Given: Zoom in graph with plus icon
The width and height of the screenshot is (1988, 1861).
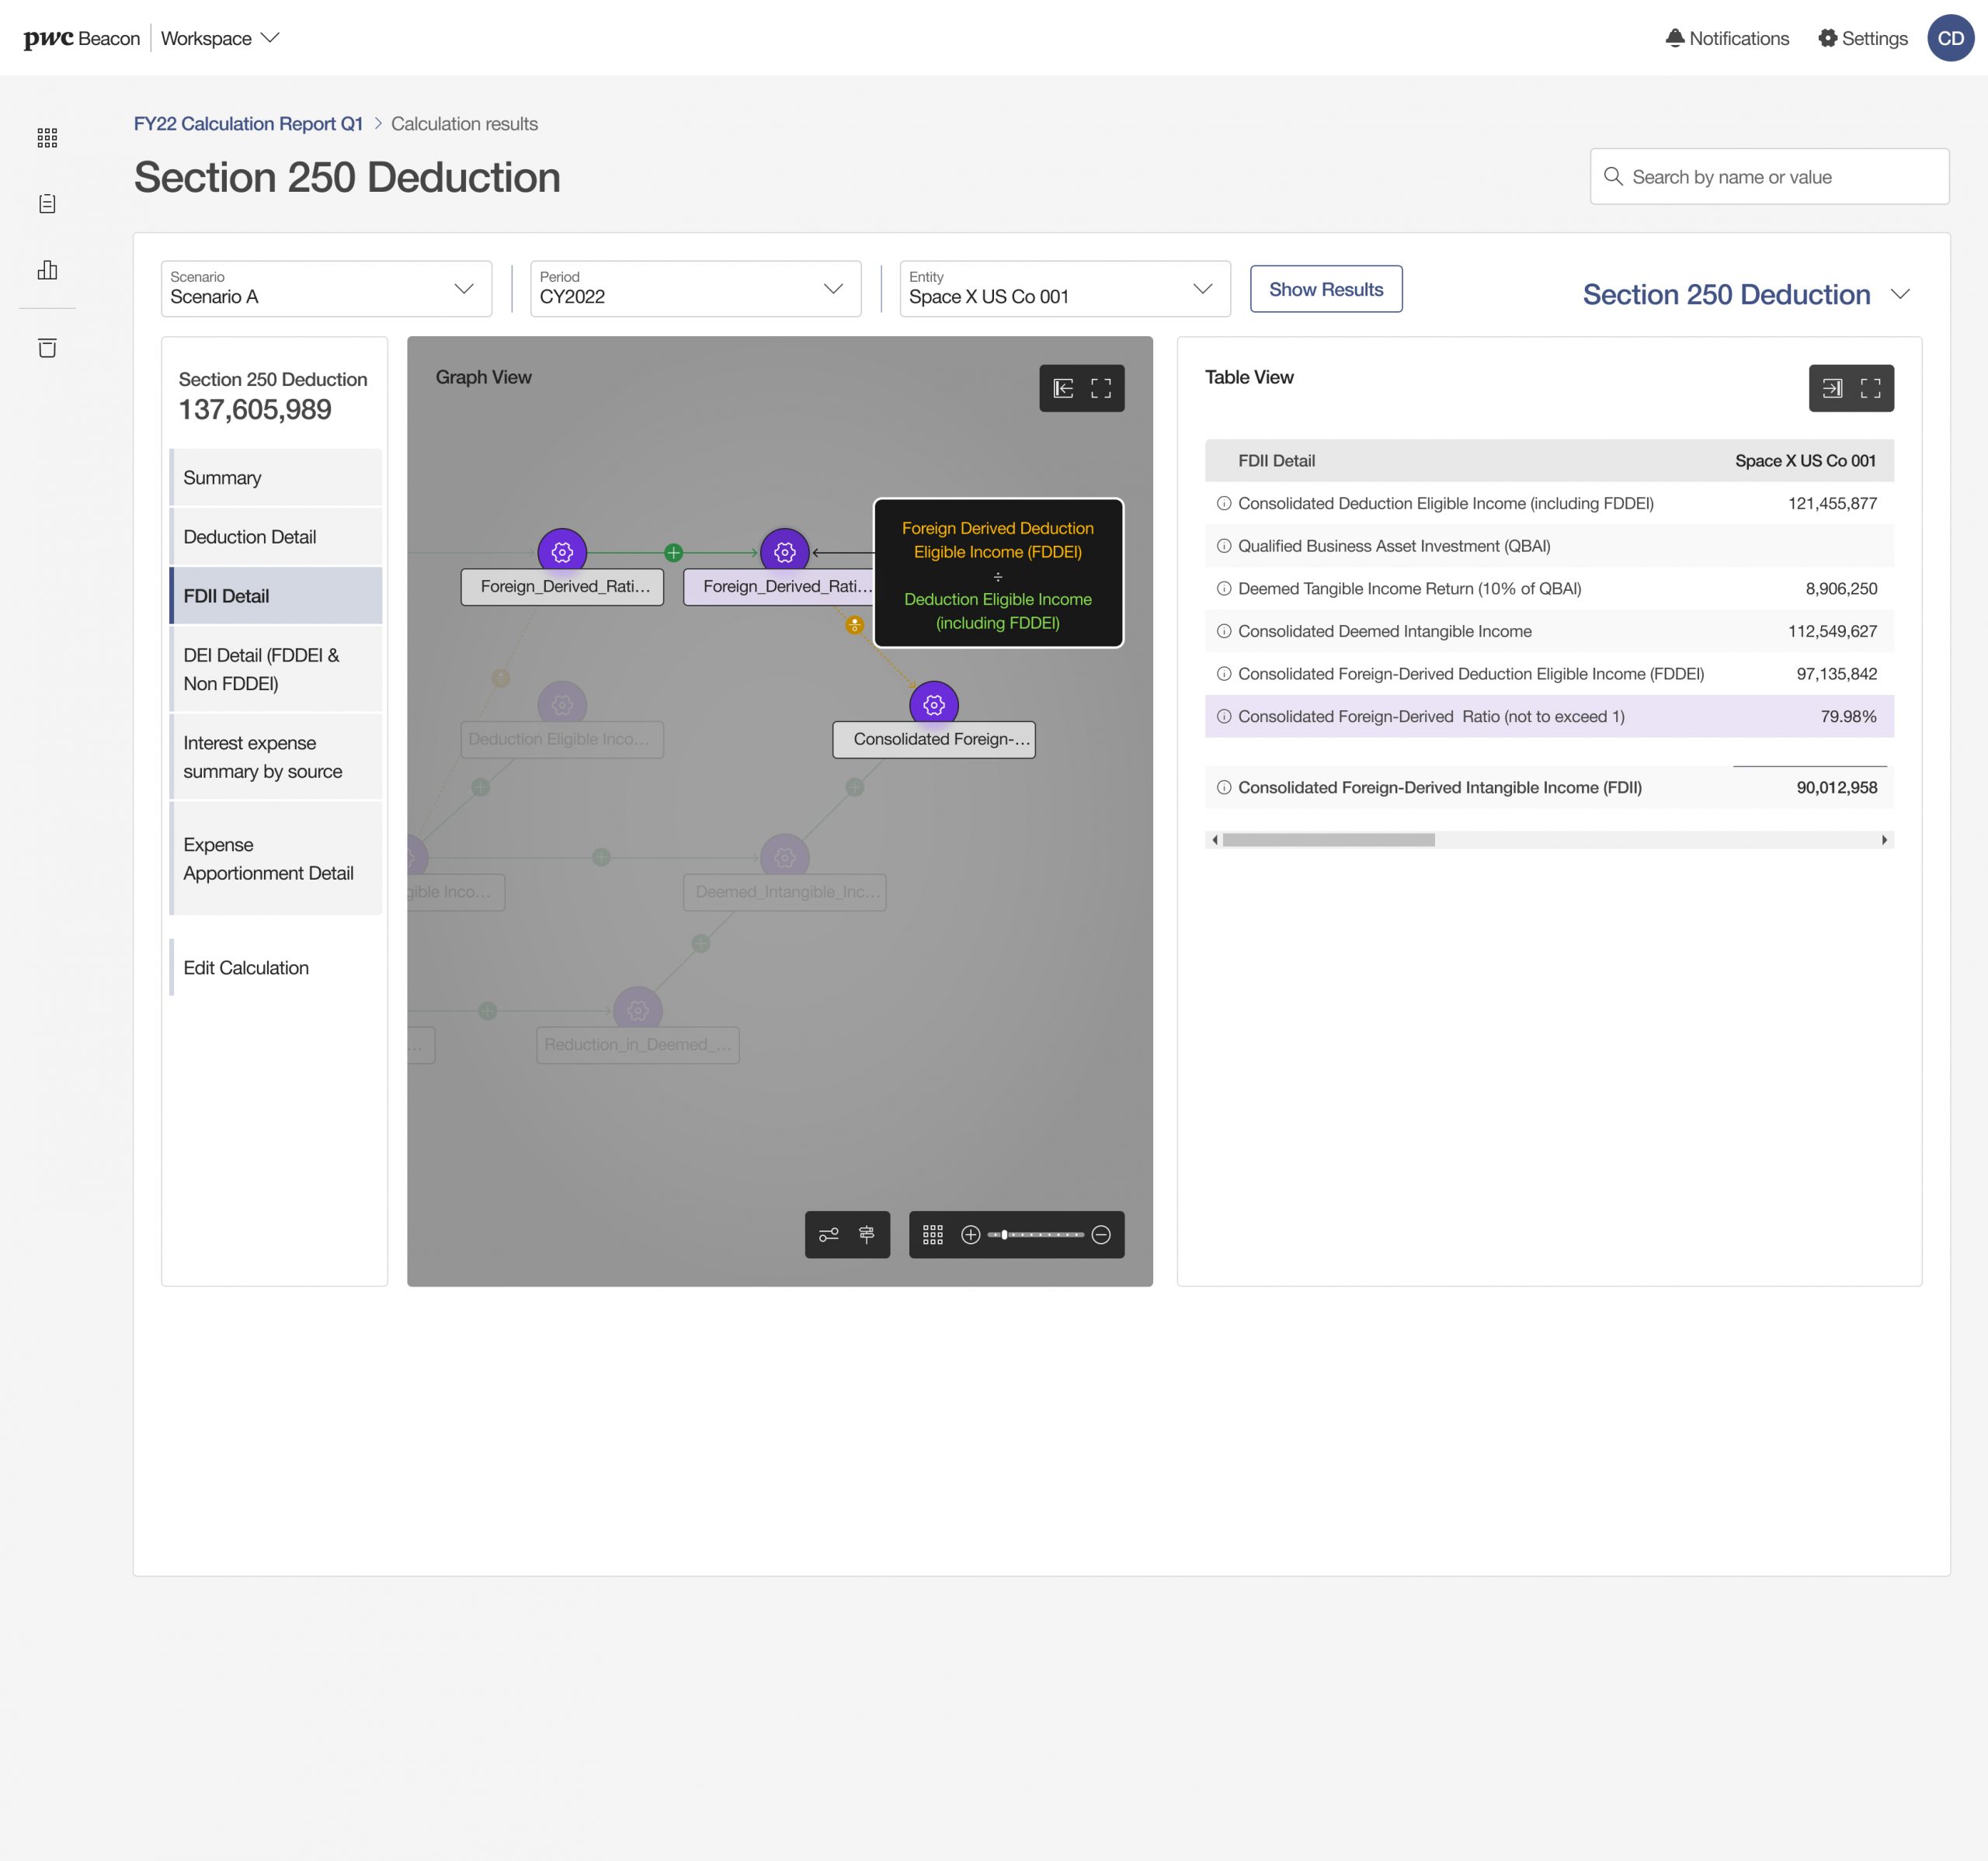Looking at the screenshot, I should click(x=970, y=1235).
